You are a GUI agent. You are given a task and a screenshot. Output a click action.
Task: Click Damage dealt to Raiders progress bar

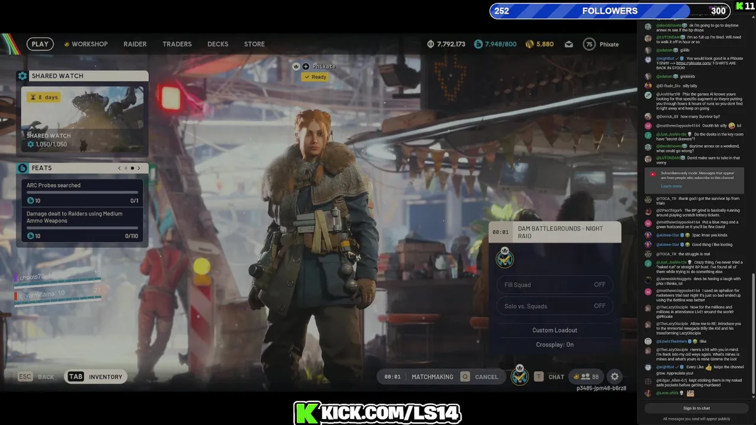point(82,228)
